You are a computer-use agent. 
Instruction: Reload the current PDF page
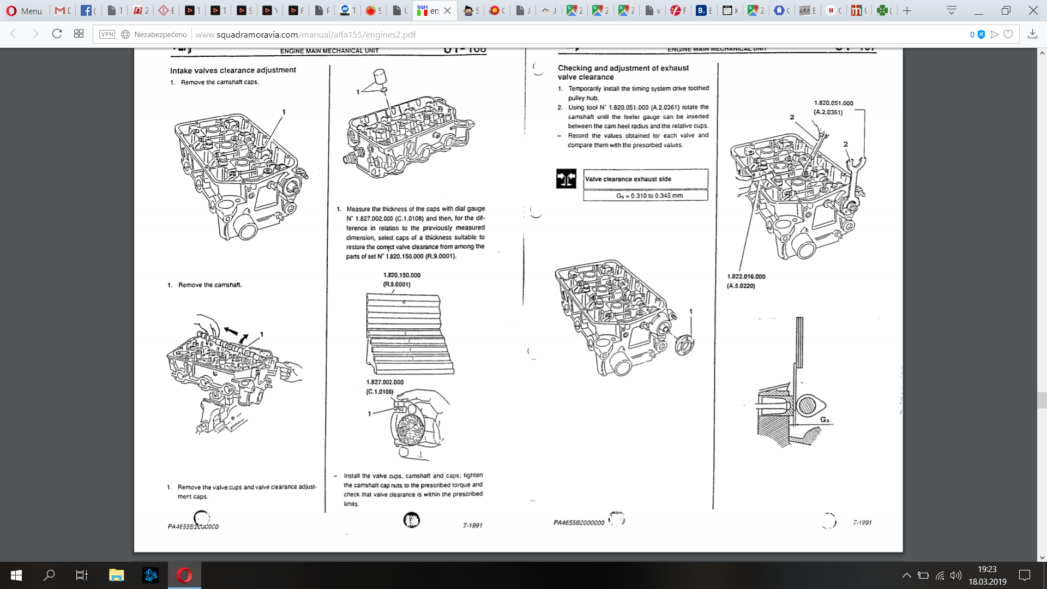[x=57, y=34]
